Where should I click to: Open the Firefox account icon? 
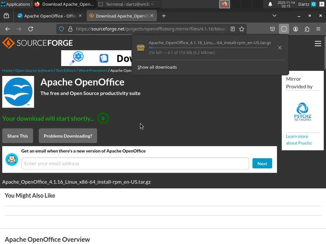click(295, 29)
